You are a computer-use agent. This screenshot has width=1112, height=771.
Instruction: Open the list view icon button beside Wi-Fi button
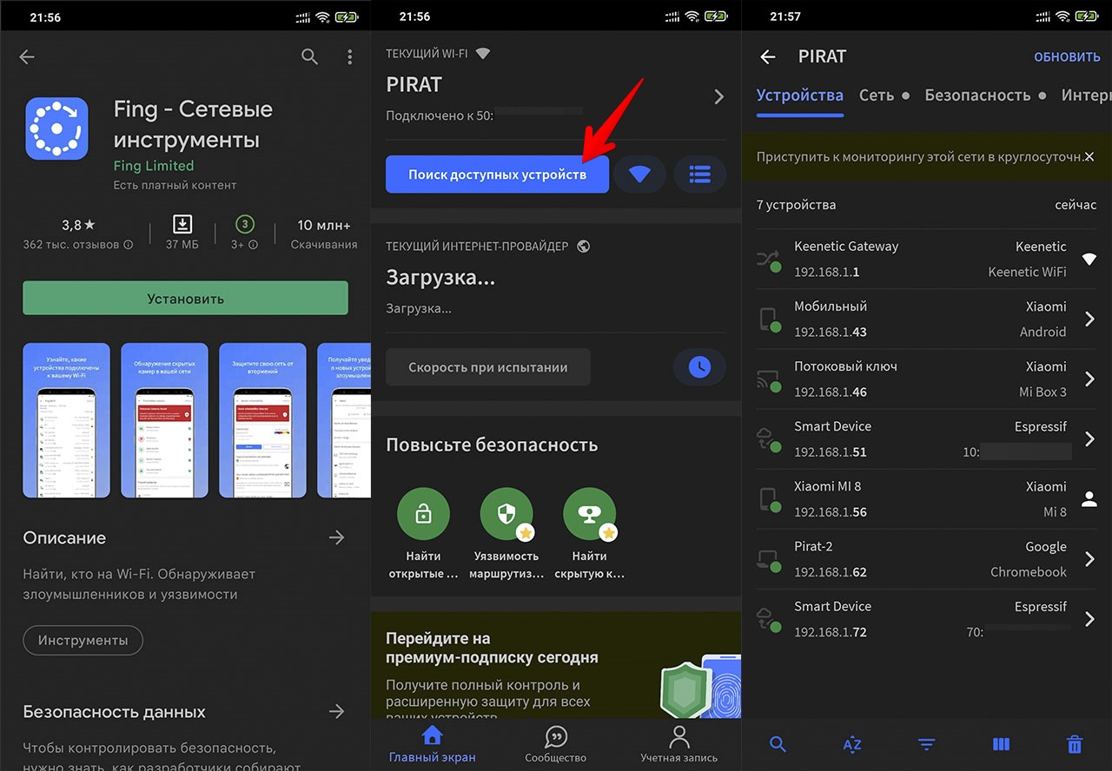click(699, 175)
